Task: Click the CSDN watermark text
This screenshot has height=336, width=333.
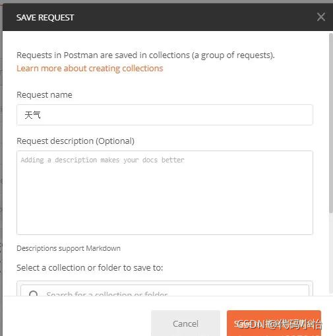Action: pos(280,324)
